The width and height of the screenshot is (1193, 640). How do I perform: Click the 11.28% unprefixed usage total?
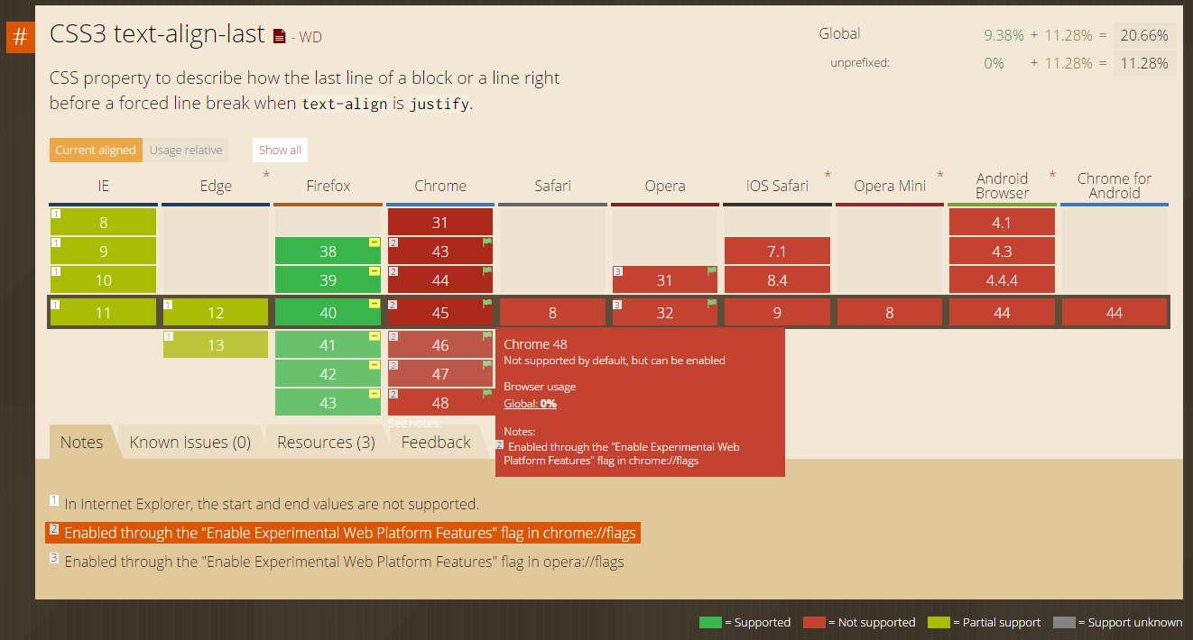[x=1144, y=63]
